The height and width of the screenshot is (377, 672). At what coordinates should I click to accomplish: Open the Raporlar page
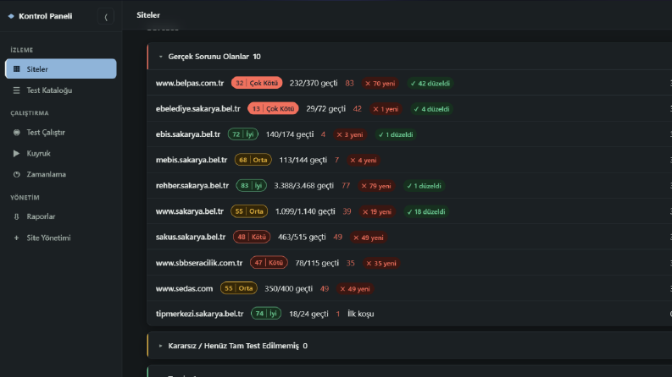(x=61, y=216)
